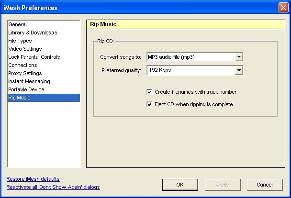Close the iMesh Preferences window
291x198 pixels.
[283, 8]
